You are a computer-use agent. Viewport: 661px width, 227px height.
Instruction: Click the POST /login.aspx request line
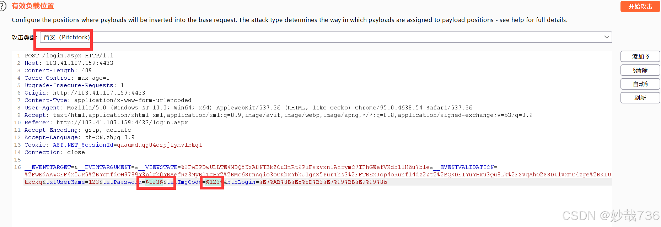pyautogui.click(x=69, y=56)
